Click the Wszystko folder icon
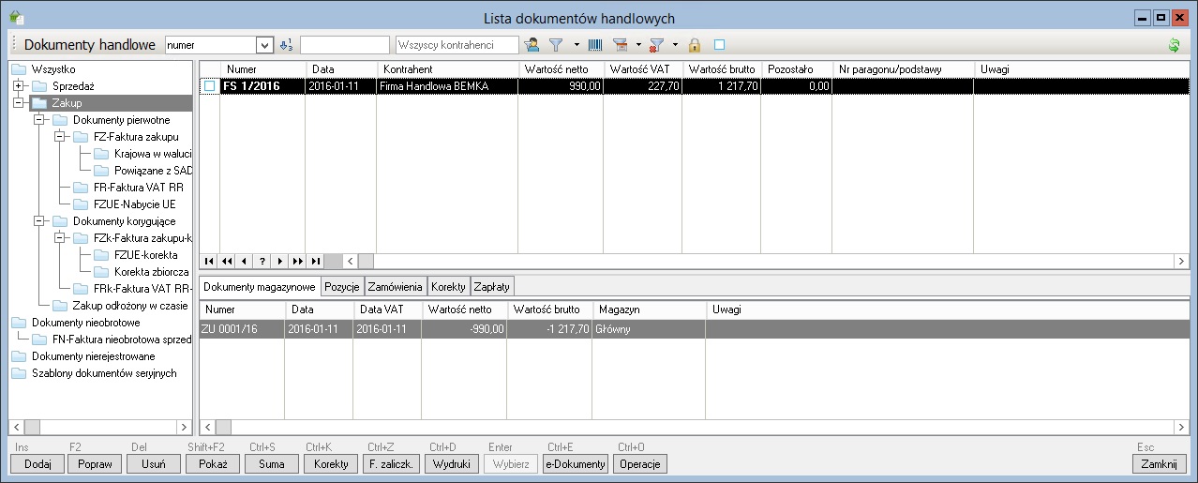 pyautogui.click(x=19, y=69)
